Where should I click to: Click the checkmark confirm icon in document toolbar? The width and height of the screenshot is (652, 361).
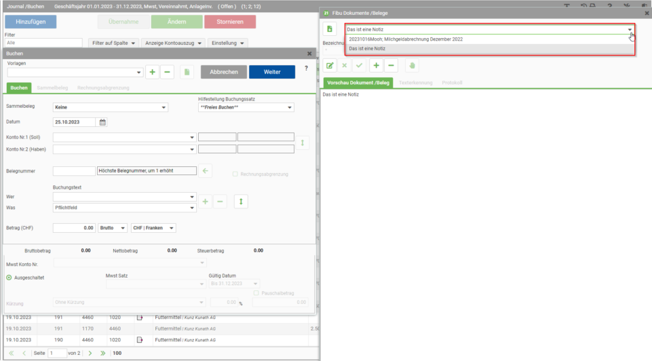click(360, 66)
